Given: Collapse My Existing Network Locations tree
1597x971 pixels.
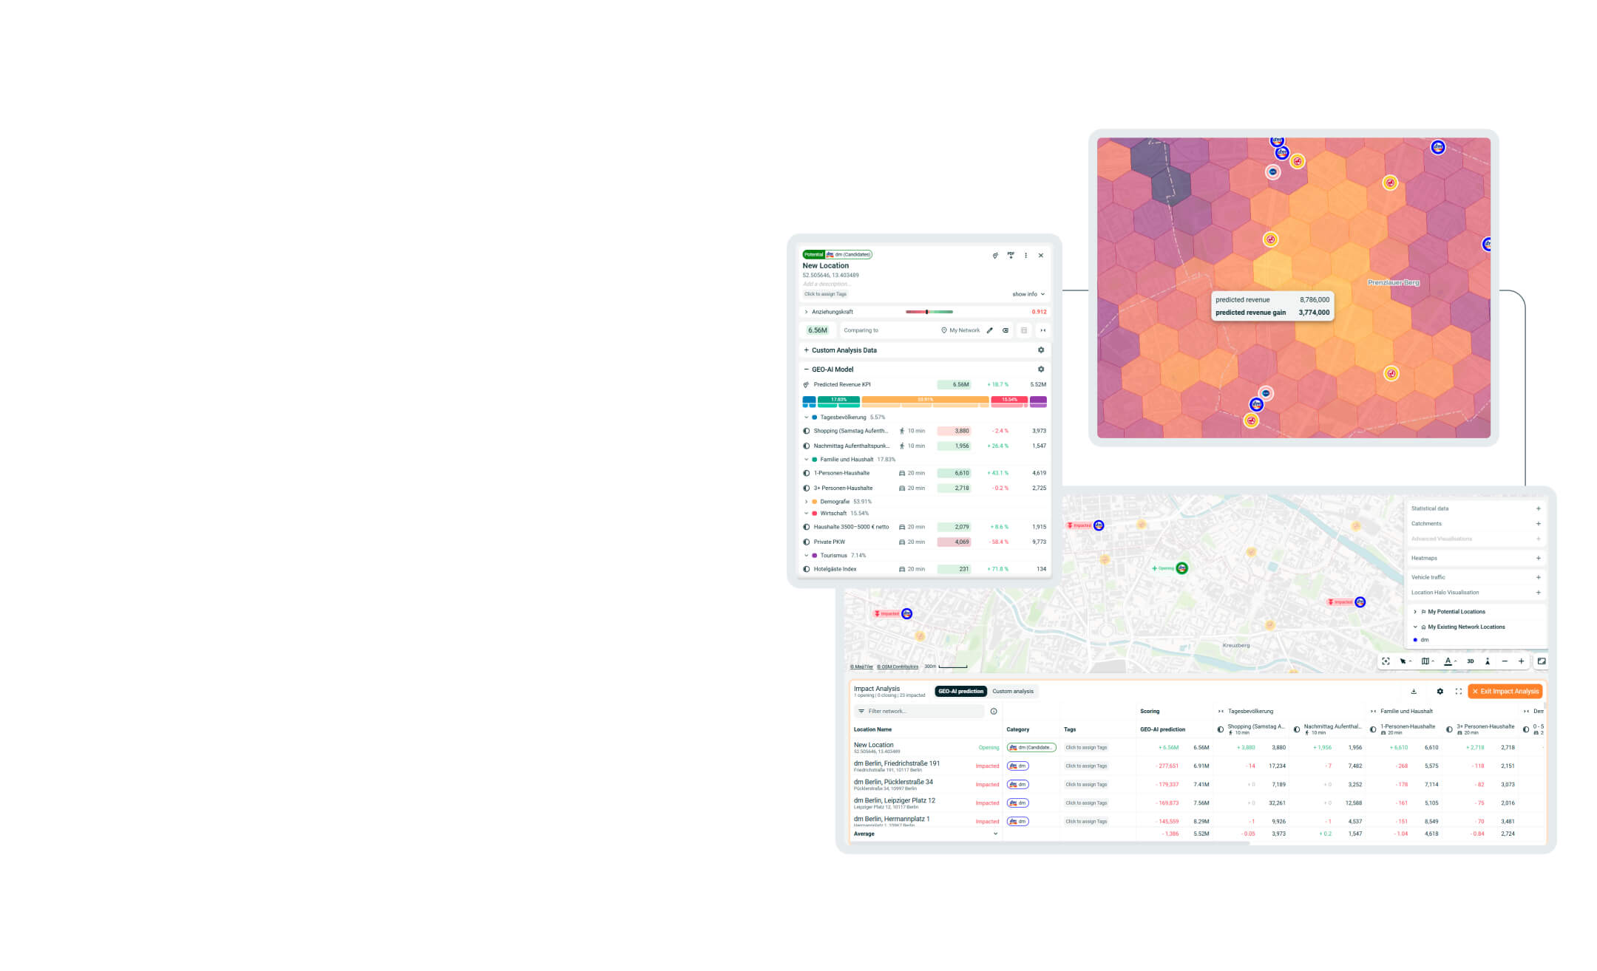Looking at the screenshot, I should pos(1415,627).
